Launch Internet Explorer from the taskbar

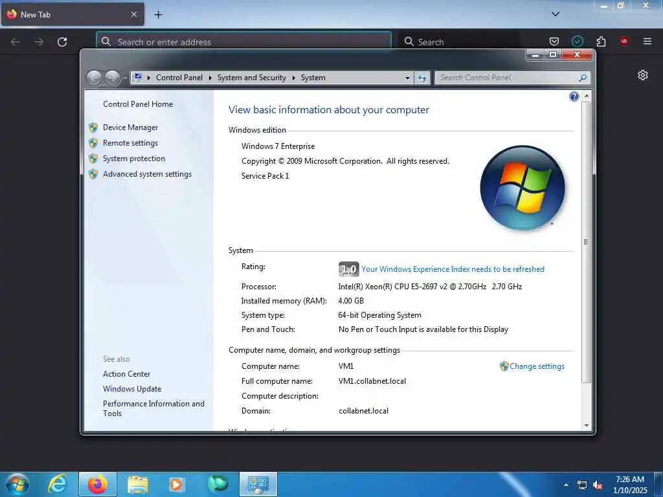pos(57,484)
